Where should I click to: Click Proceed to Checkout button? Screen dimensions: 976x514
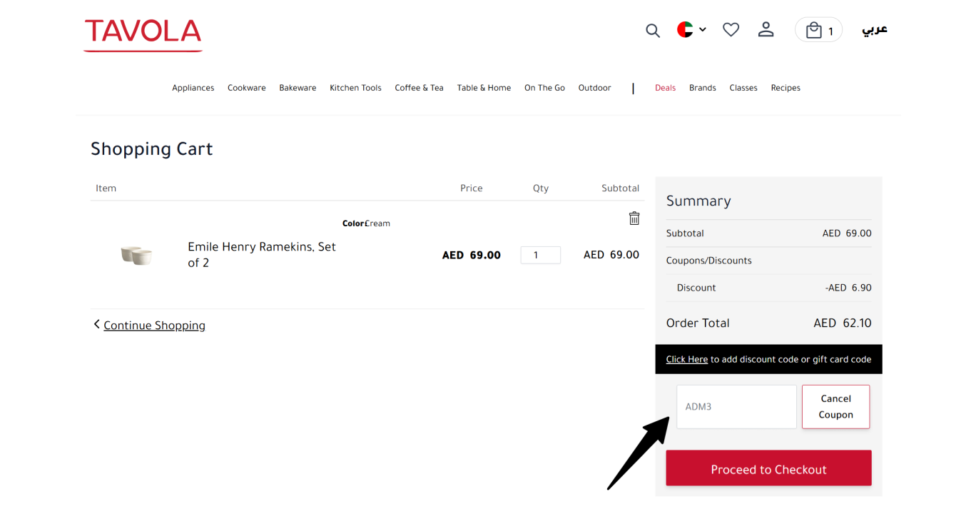pos(768,468)
